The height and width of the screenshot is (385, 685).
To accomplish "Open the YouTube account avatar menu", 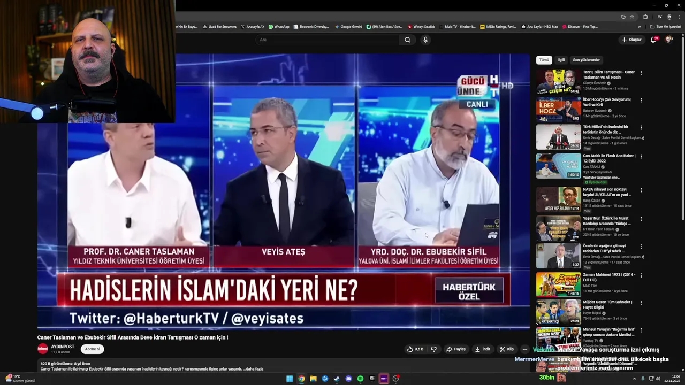I will (669, 40).
